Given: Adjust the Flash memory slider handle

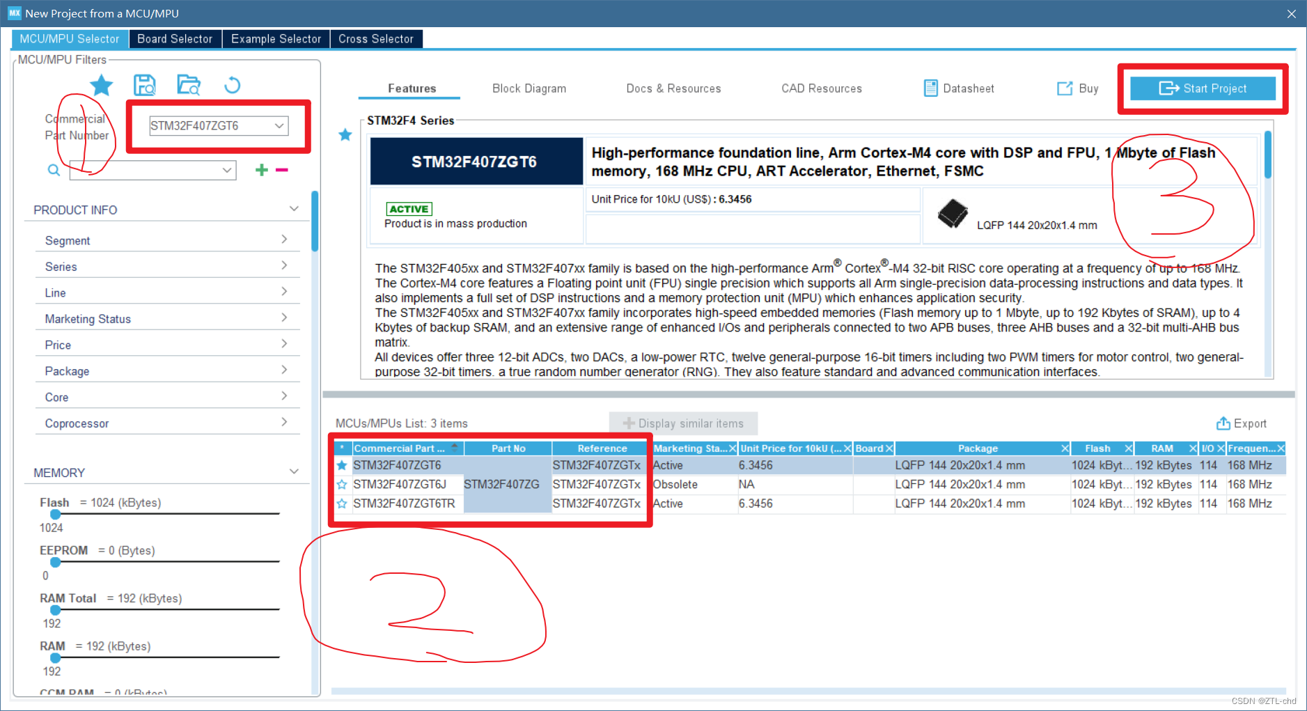Looking at the screenshot, I should [x=55, y=515].
